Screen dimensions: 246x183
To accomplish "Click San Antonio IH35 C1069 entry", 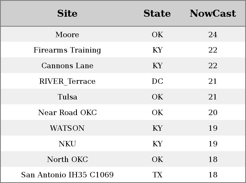I will (x=67, y=175).
